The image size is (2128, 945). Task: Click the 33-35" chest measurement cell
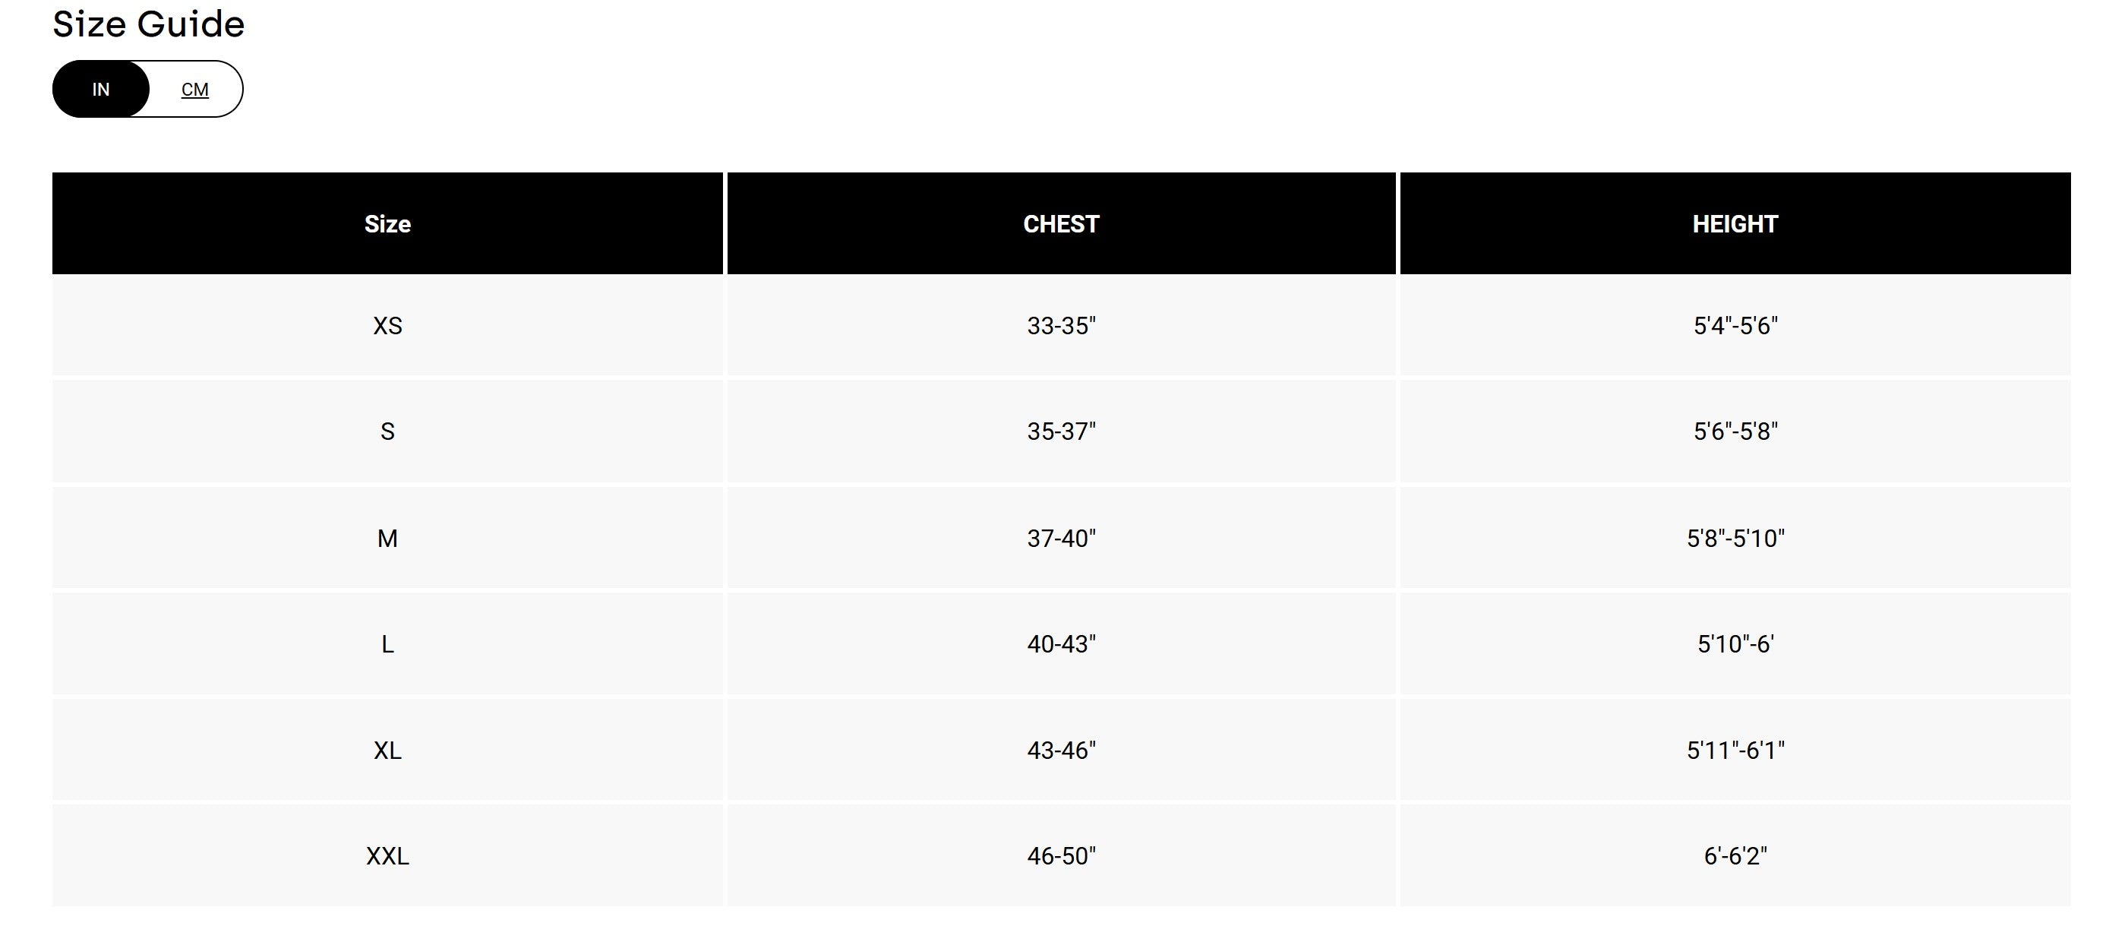1062,327
